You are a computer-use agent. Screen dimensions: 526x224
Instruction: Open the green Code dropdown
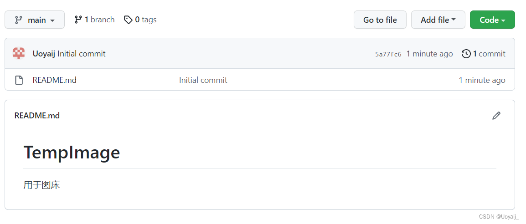(x=492, y=20)
